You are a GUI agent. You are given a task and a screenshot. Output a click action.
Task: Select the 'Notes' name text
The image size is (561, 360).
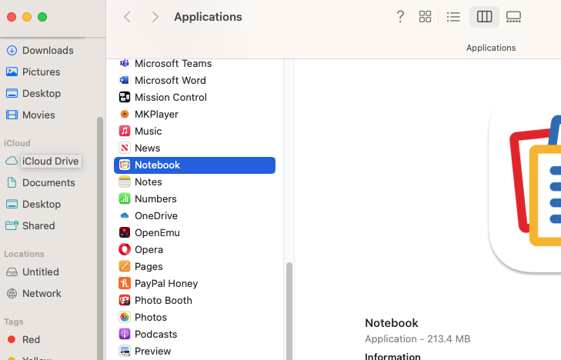click(148, 182)
